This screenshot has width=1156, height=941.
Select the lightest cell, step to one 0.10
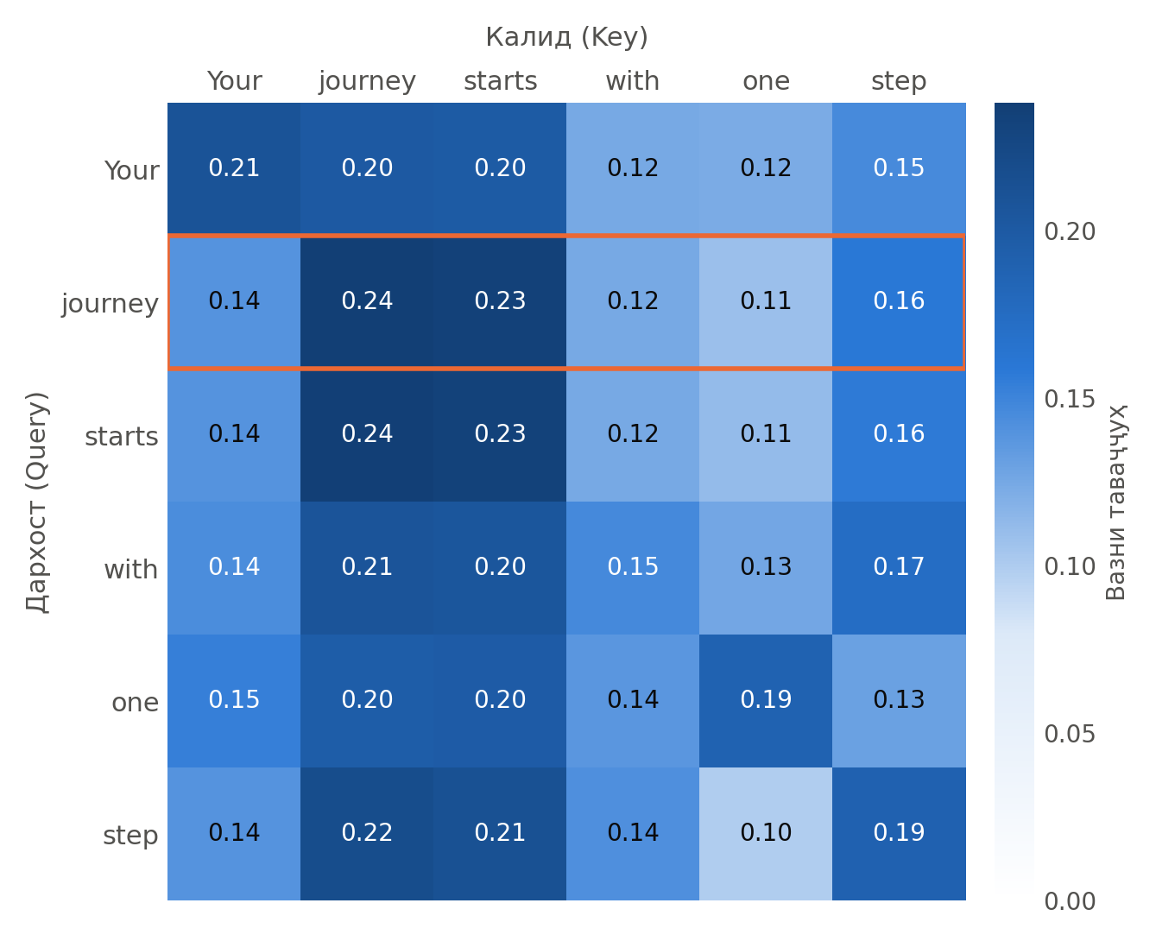click(x=766, y=834)
